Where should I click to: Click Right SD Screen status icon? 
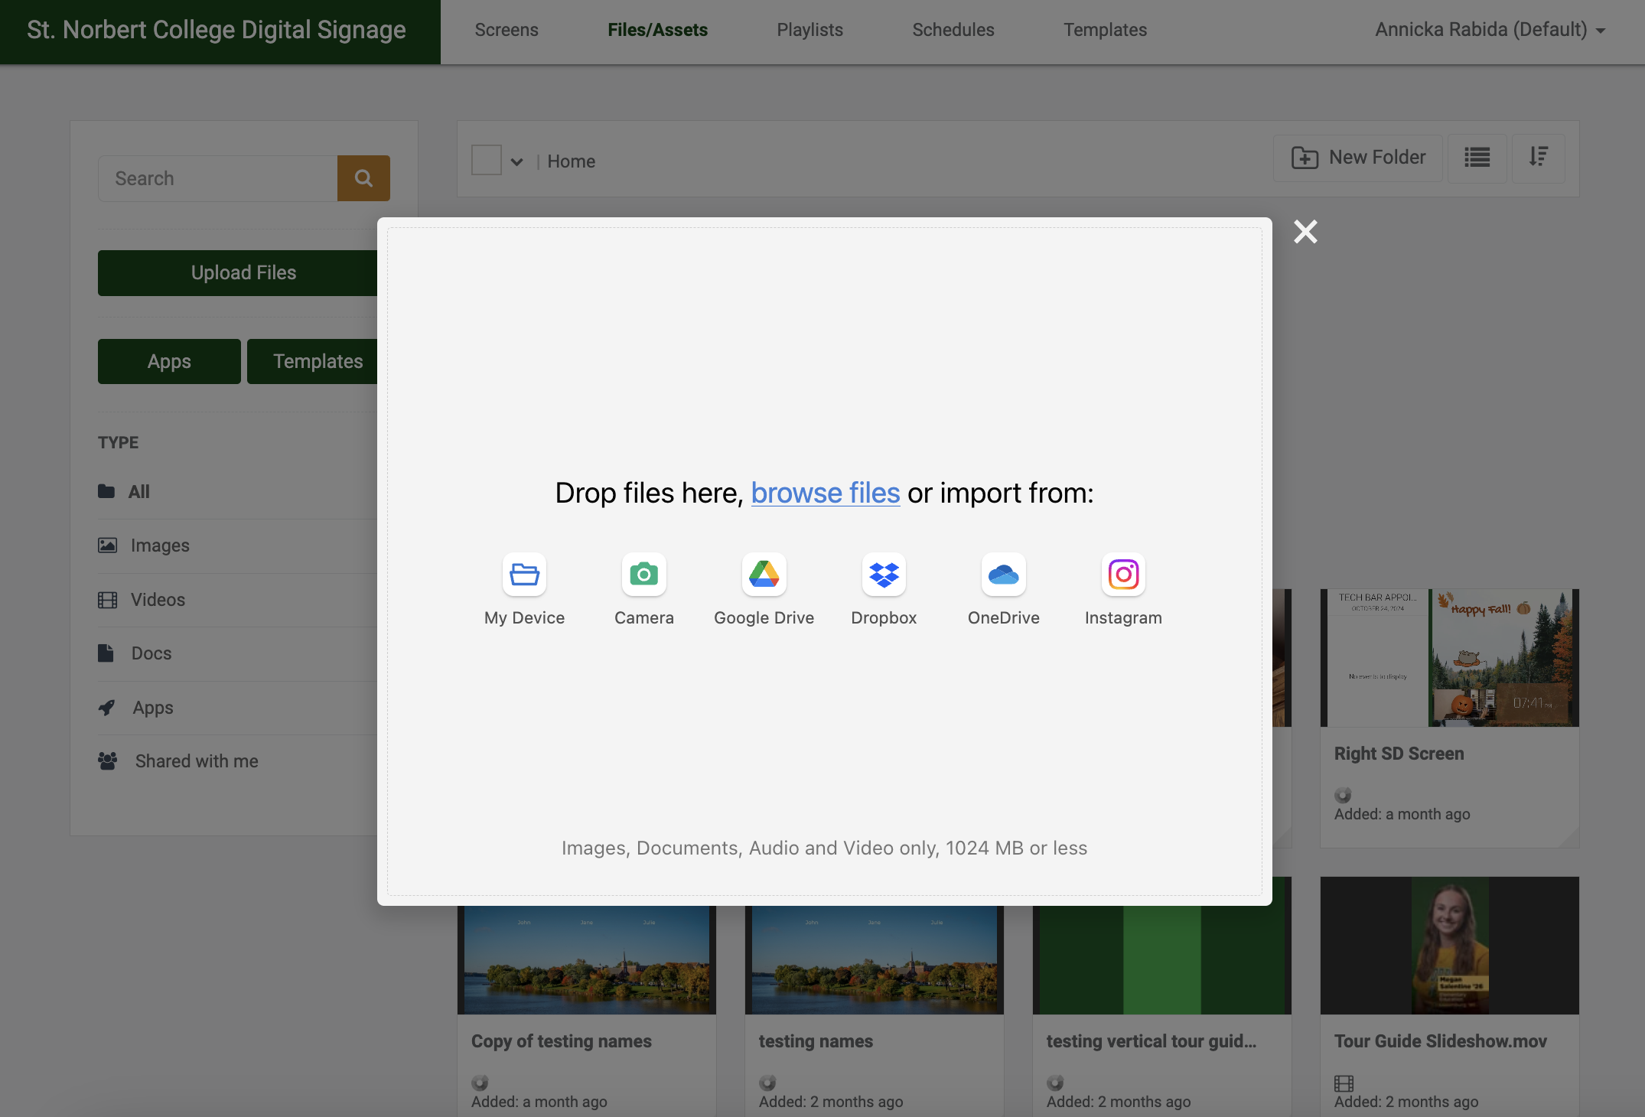pyautogui.click(x=1343, y=795)
